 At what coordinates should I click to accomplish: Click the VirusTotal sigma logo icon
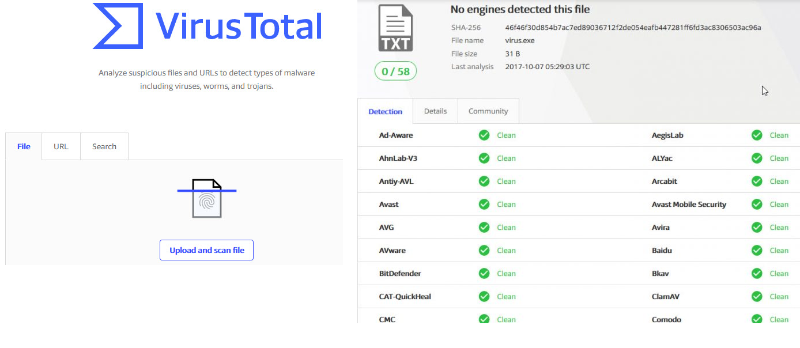[x=118, y=25]
